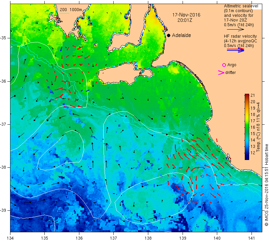Click the 20:01Z time text
Viewport: 269px width, 242px height.
coord(185,20)
